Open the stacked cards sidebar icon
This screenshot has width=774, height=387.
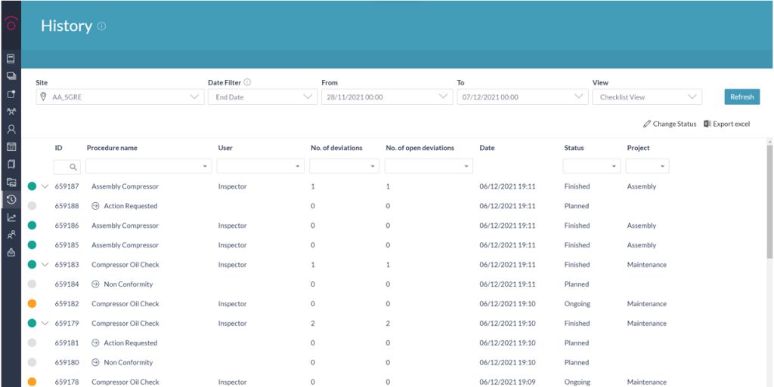pos(11,76)
